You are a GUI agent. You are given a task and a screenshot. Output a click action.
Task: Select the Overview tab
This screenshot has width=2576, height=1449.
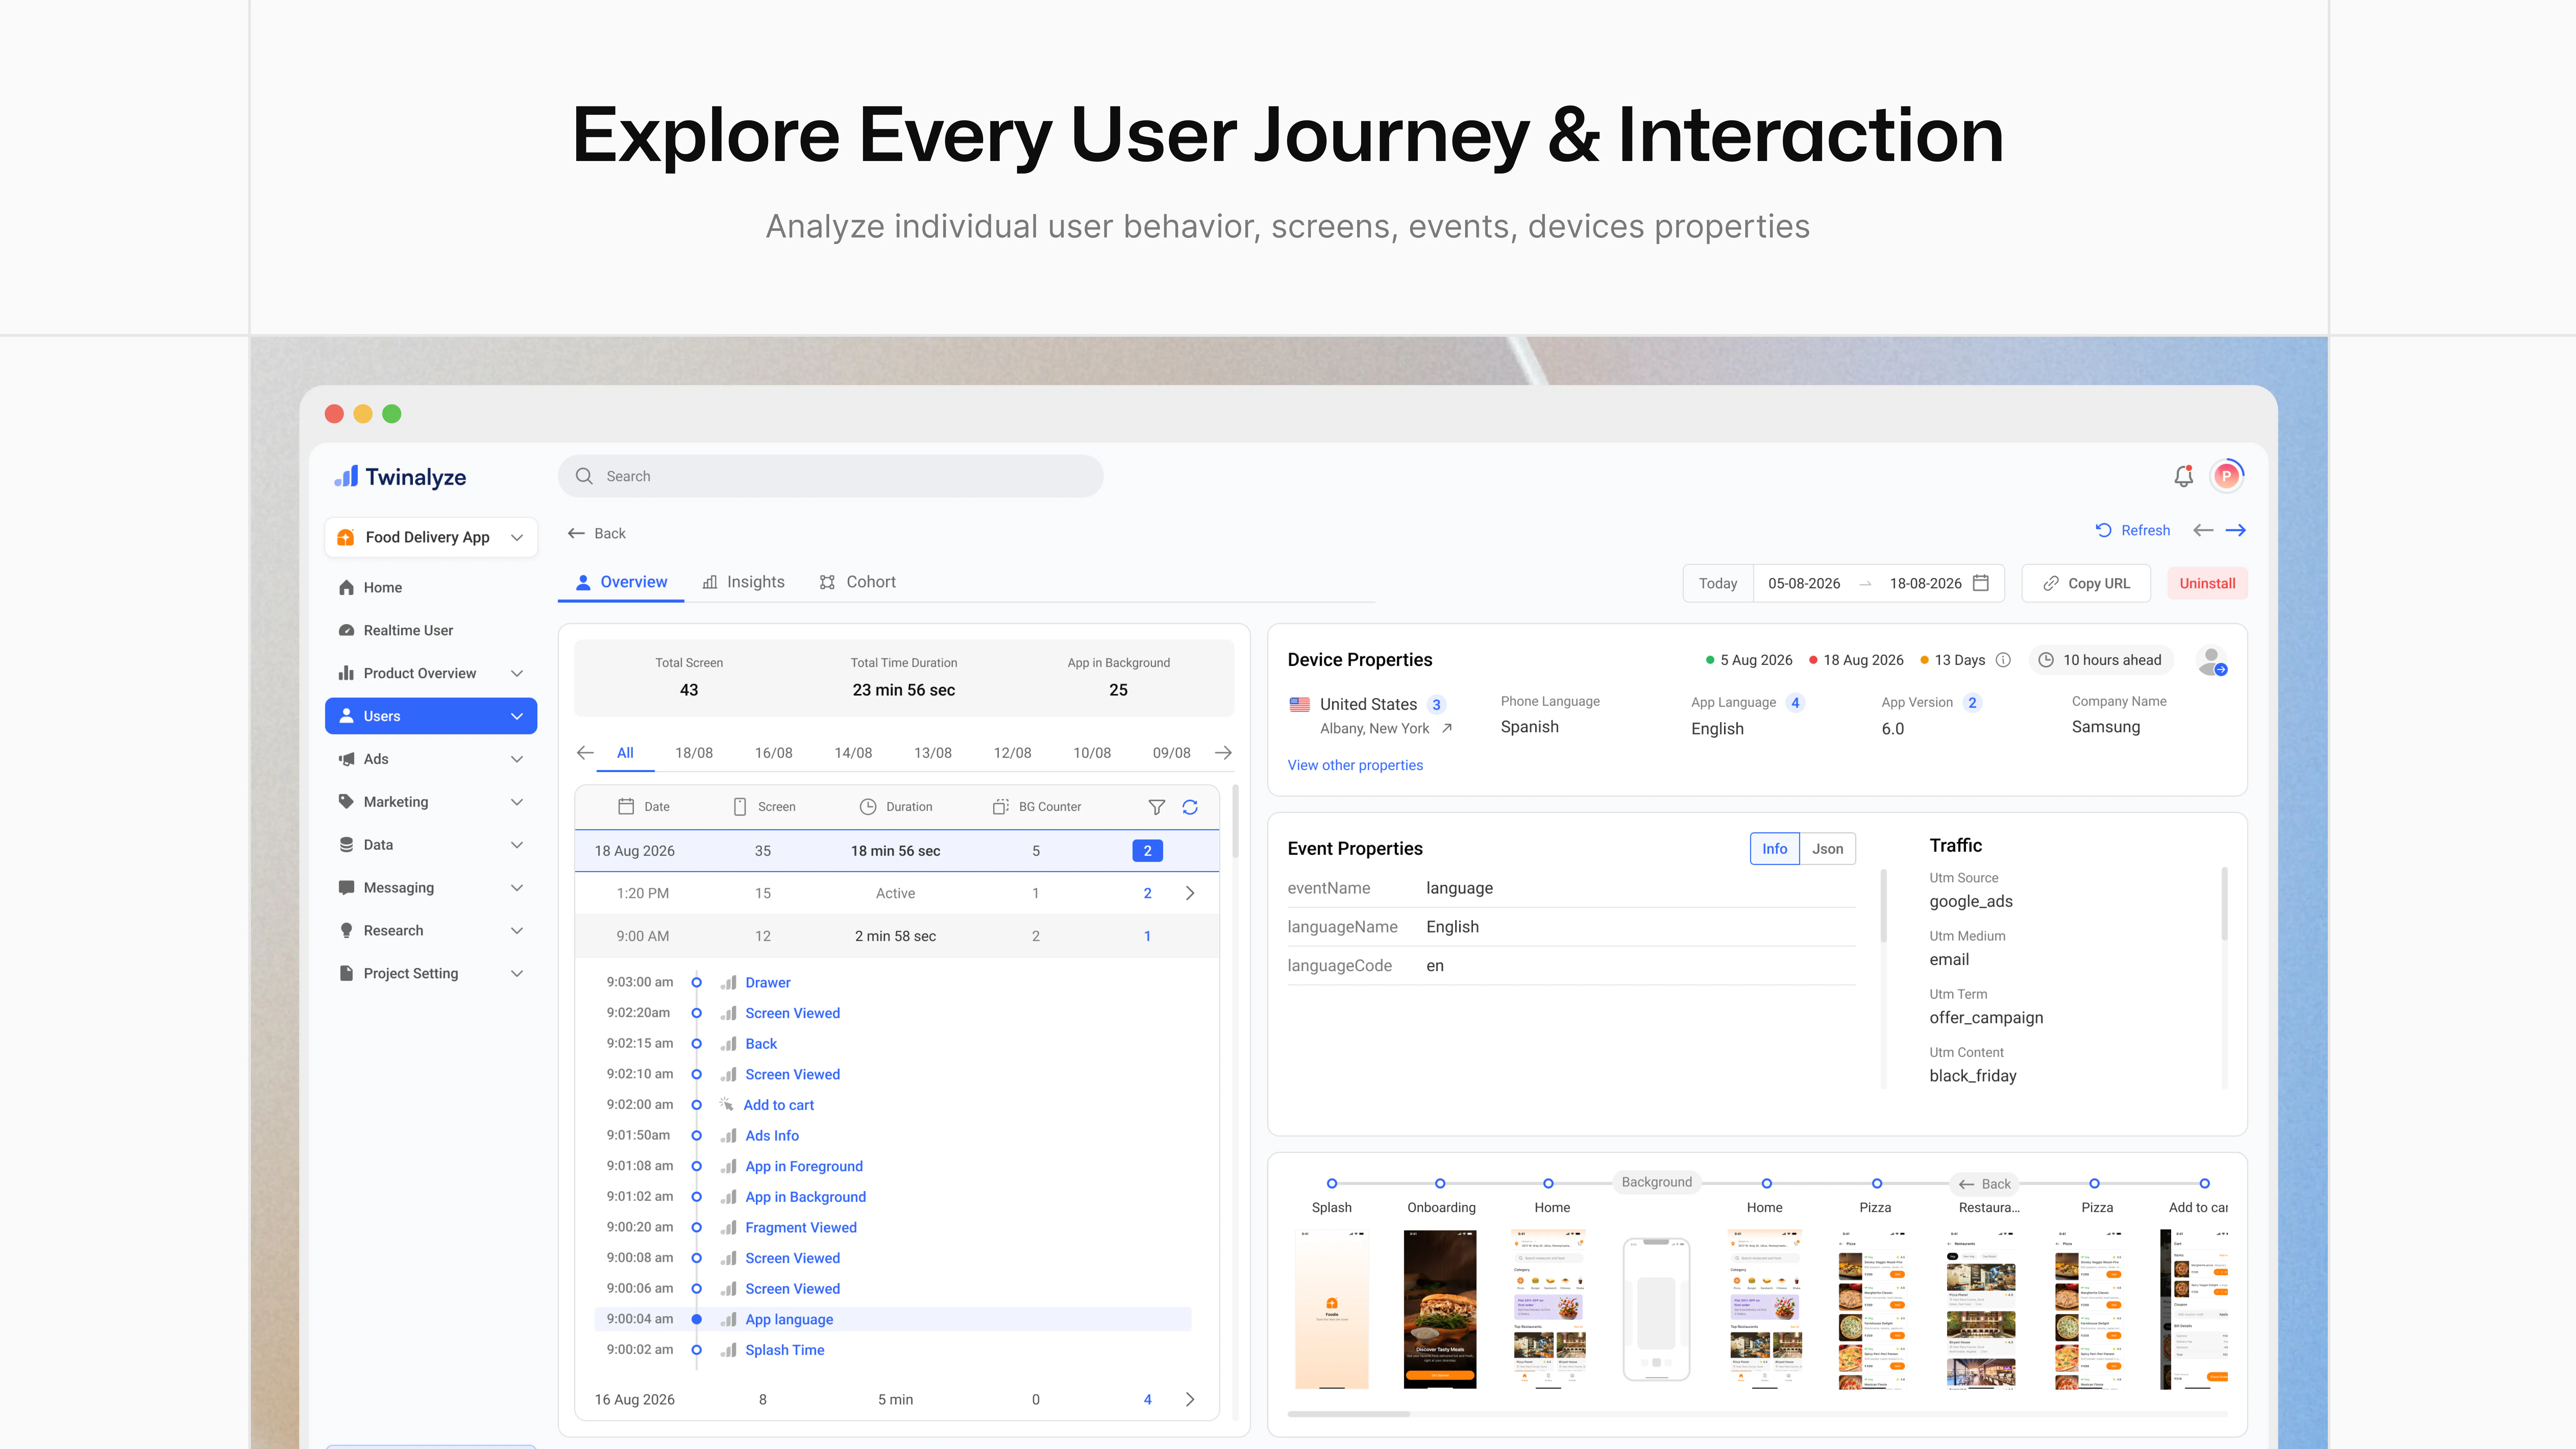point(621,582)
